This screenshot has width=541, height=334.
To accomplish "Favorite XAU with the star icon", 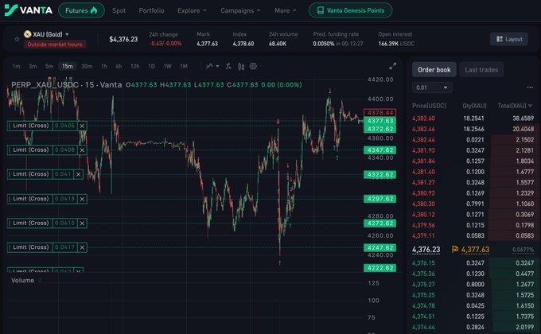I will [x=17, y=39].
